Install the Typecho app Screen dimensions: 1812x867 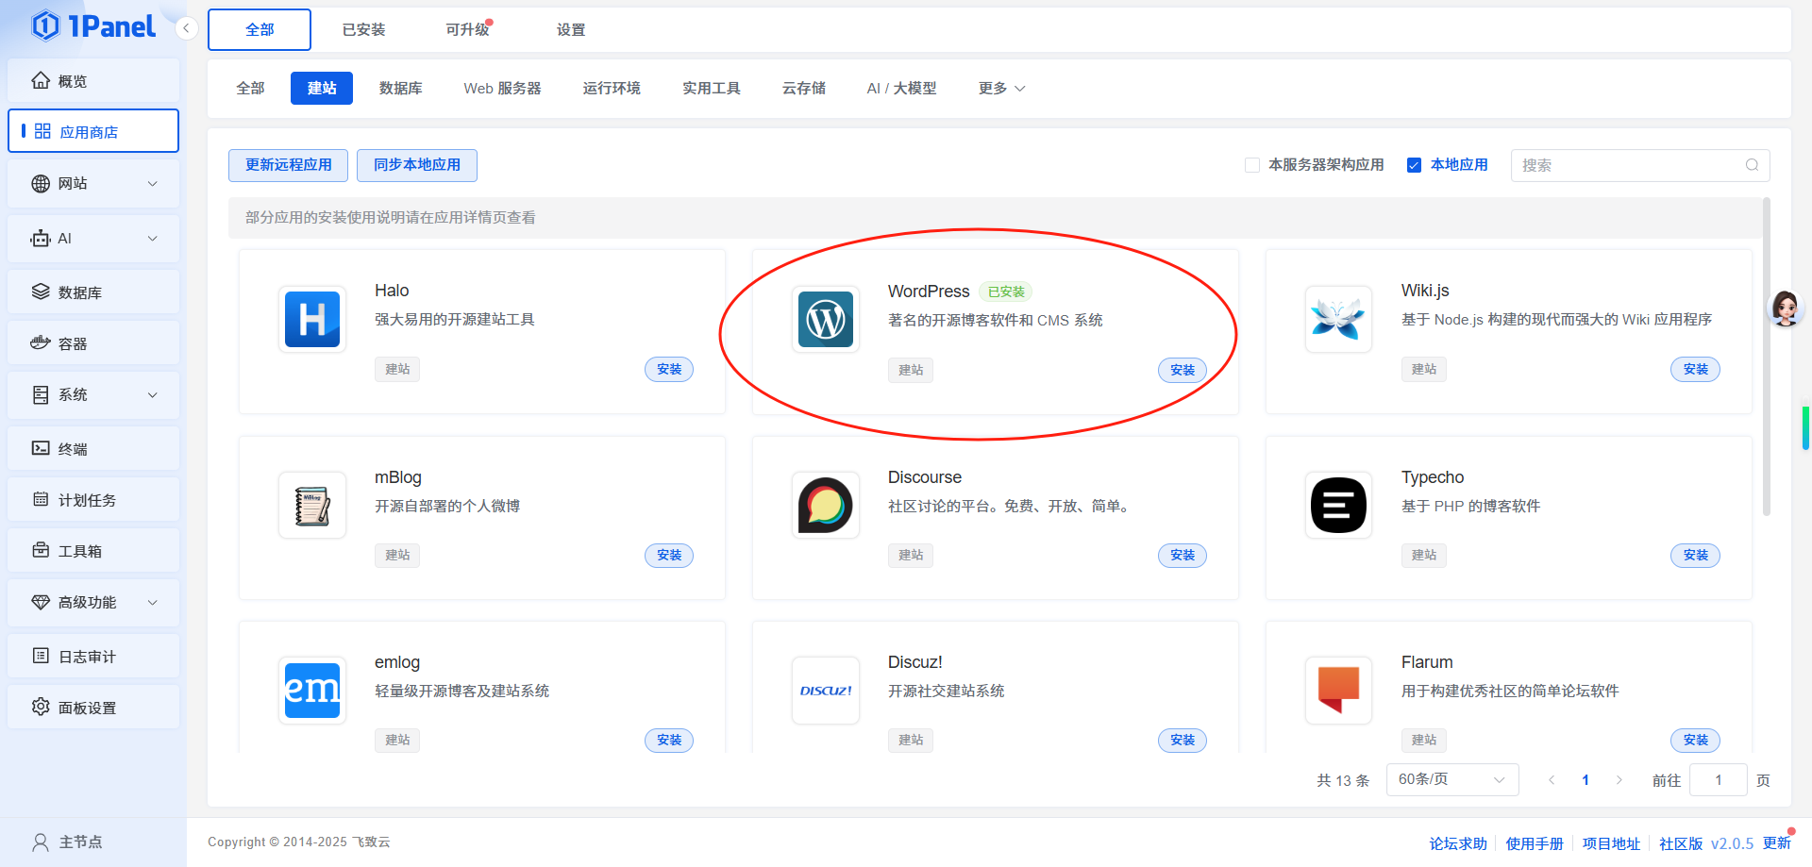coord(1696,555)
